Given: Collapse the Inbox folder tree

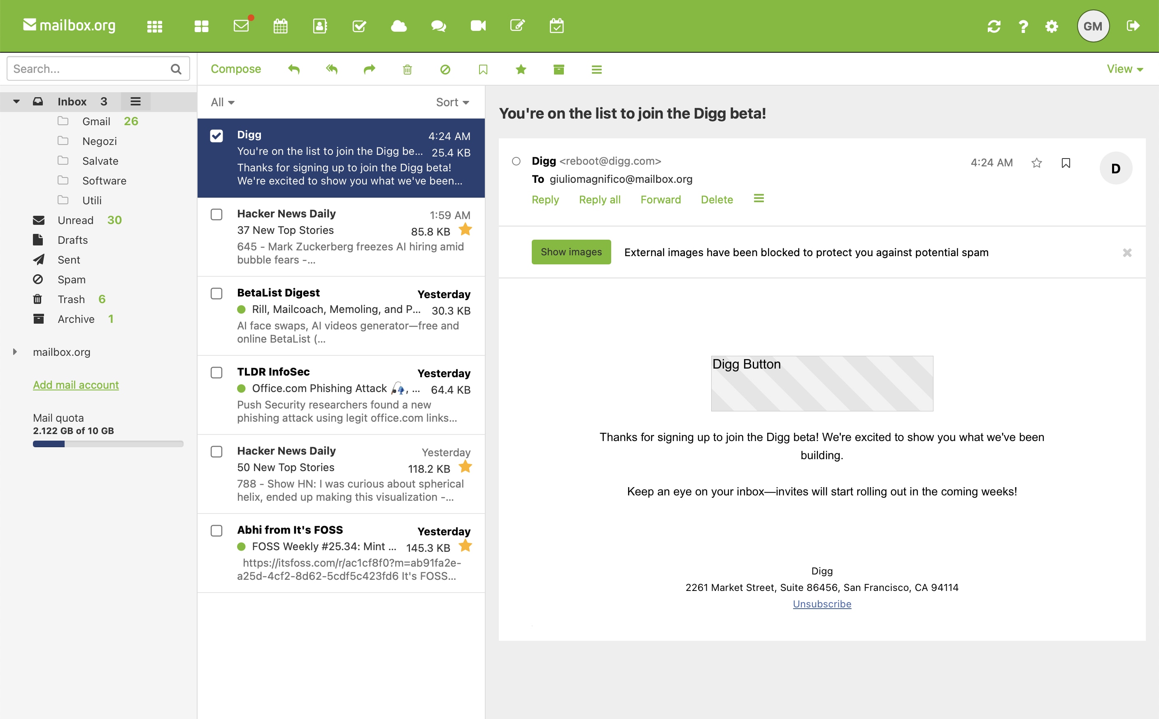Looking at the screenshot, I should (x=16, y=101).
